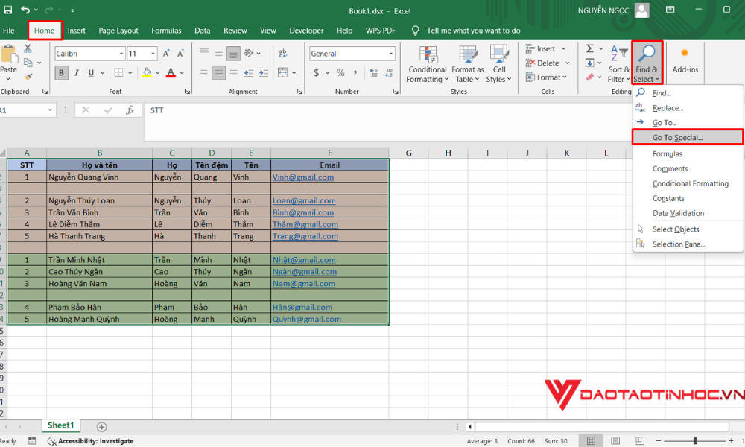Open the Developer ribbon tab

pos(306,31)
